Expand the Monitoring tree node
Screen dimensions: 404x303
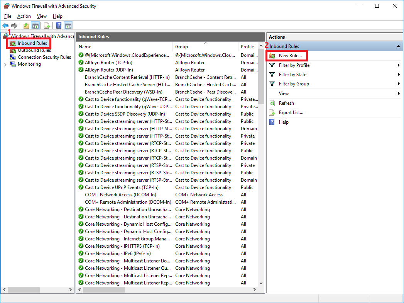pyautogui.click(x=5, y=65)
